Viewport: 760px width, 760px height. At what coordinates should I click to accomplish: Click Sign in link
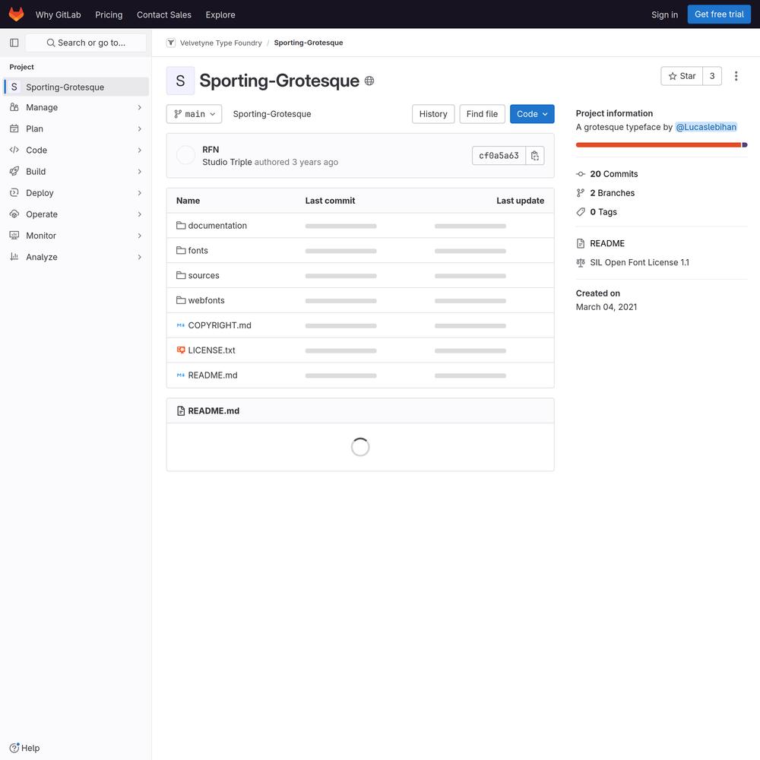(664, 14)
